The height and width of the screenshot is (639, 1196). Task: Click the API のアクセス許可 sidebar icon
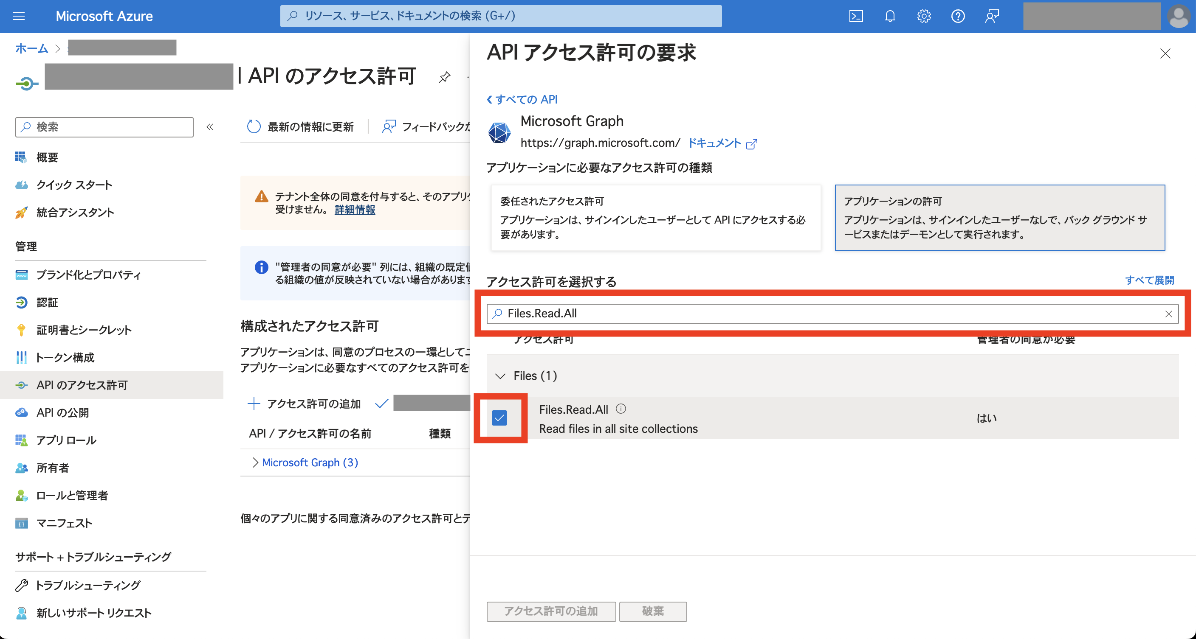pyautogui.click(x=21, y=385)
